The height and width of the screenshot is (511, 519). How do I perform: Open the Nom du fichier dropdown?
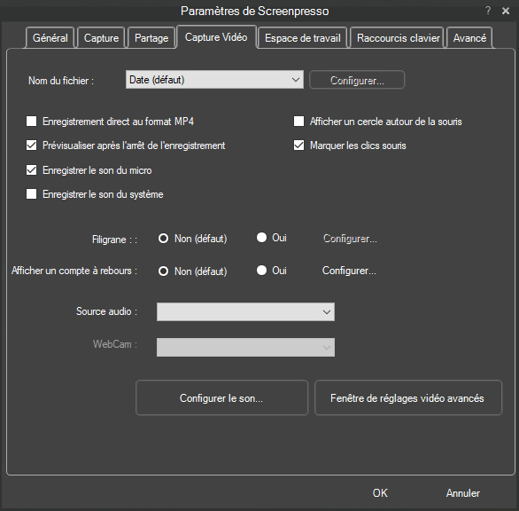214,80
